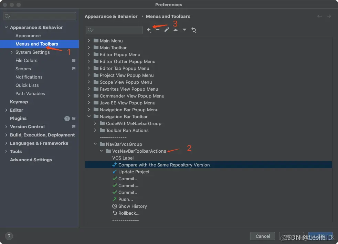Open the Notifications settings page
The image size is (338, 244).
point(29,77)
